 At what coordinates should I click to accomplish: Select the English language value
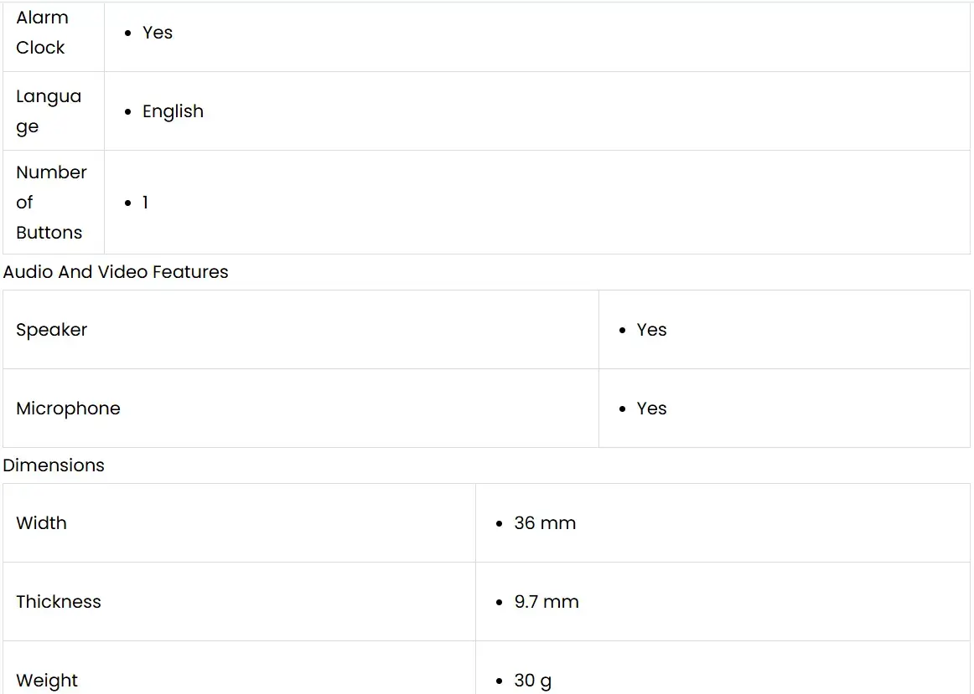click(x=173, y=111)
